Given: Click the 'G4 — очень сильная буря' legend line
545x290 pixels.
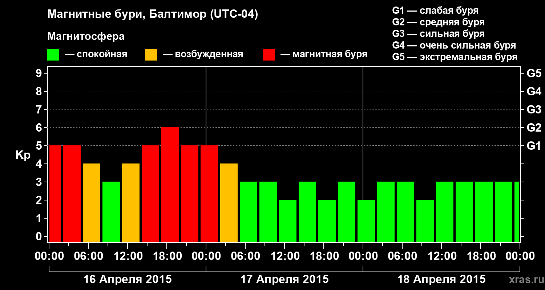Looking at the screenshot, I should click(x=454, y=45).
